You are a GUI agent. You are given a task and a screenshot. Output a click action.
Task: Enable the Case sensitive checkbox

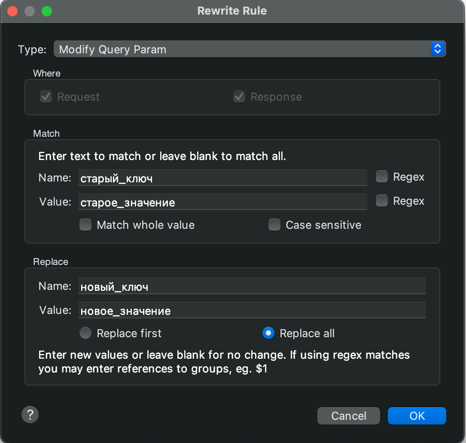(274, 225)
